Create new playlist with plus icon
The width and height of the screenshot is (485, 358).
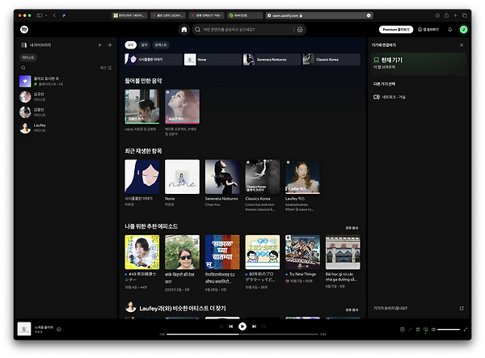tap(99, 45)
